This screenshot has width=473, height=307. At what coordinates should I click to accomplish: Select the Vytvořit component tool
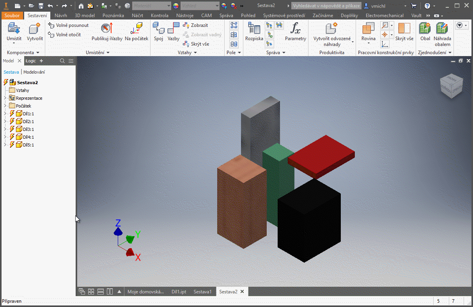[35, 29]
